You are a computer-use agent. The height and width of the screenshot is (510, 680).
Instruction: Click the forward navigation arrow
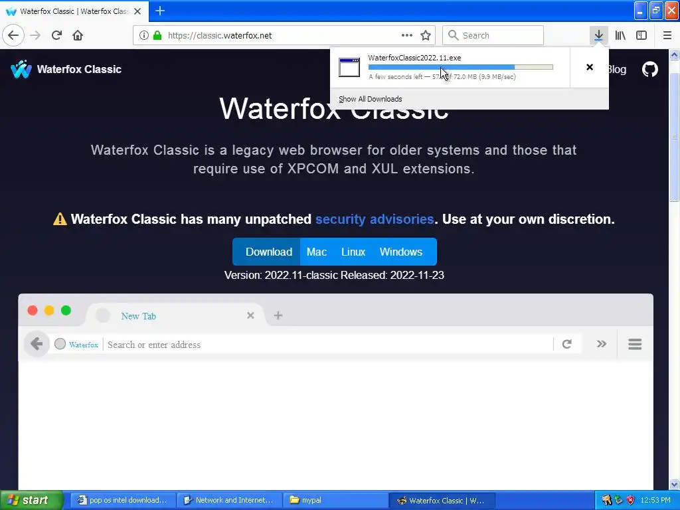pos(36,35)
